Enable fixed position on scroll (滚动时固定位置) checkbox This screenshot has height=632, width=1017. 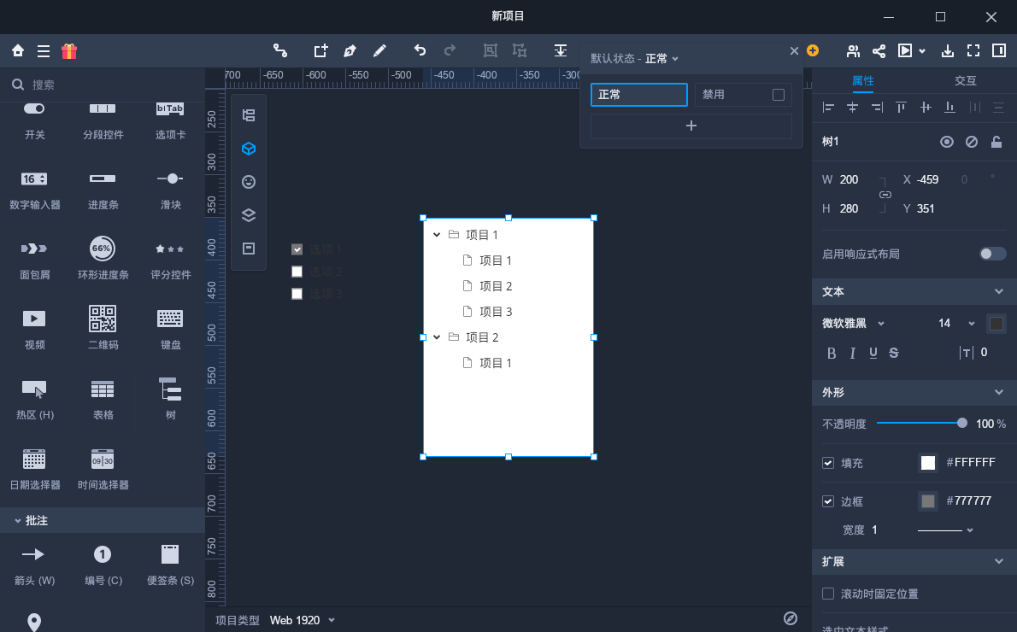pyautogui.click(x=828, y=594)
